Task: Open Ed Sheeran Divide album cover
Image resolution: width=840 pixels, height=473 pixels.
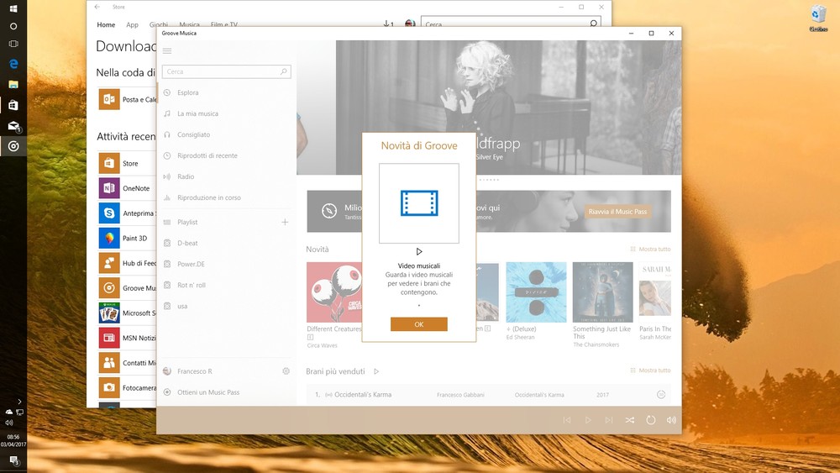Action: point(536,292)
